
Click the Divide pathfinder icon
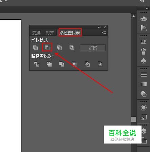pos(37,64)
